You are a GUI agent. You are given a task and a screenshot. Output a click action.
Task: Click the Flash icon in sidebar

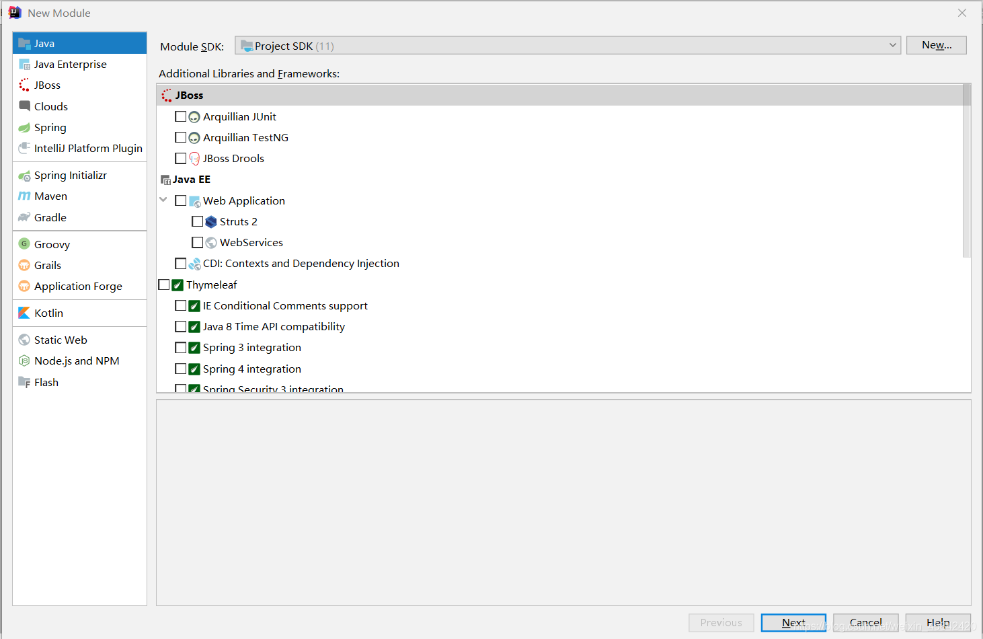pos(24,382)
